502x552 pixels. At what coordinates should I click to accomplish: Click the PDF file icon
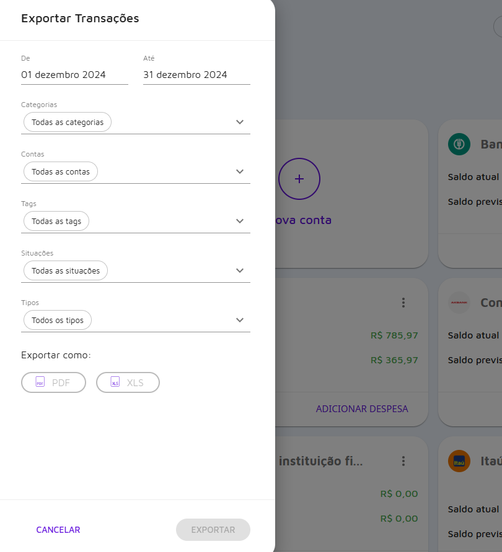(x=40, y=382)
